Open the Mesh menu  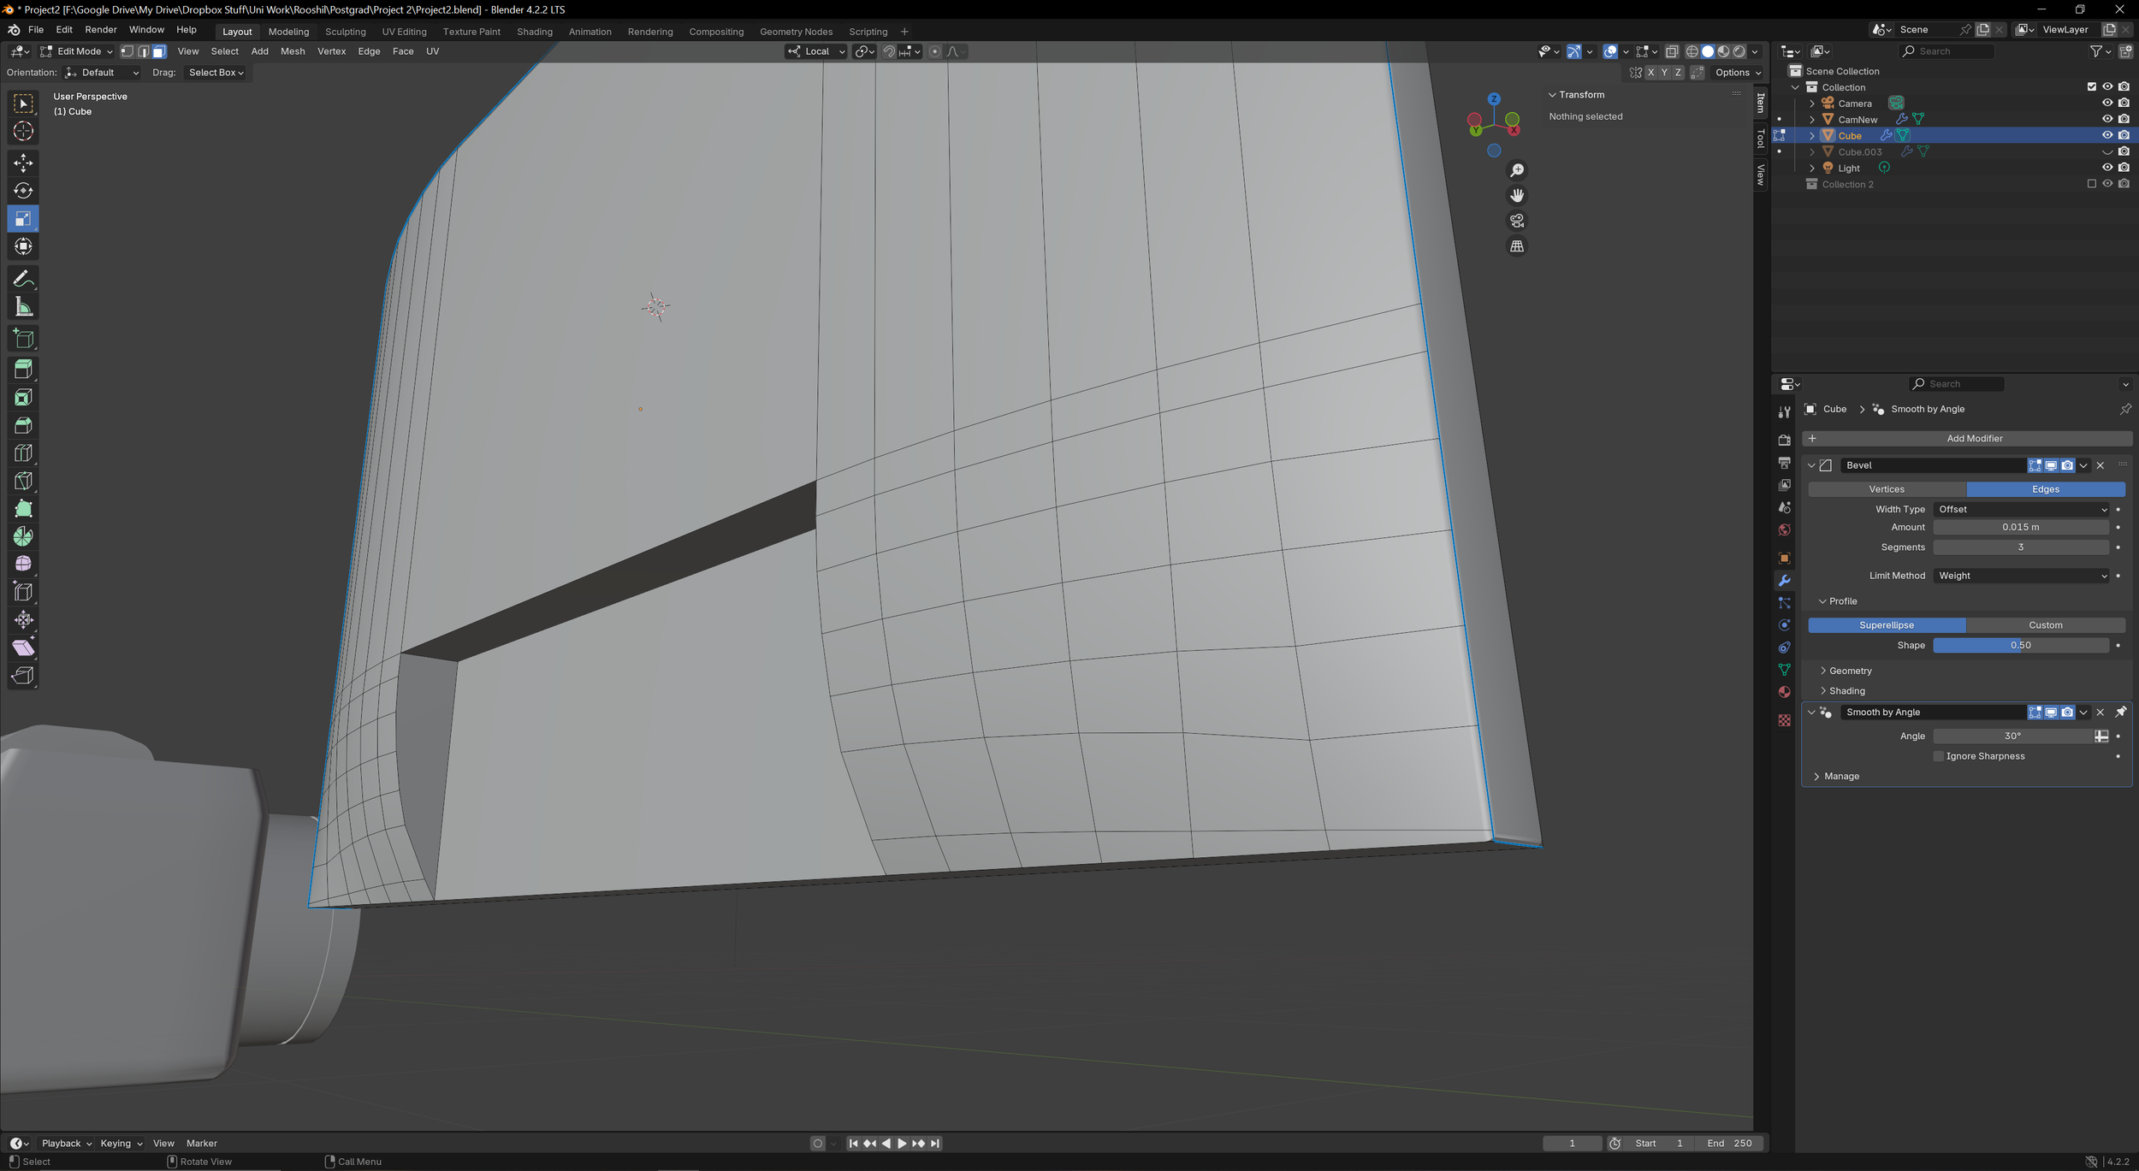click(293, 51)
